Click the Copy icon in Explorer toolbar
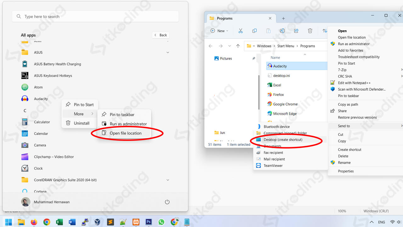Viewport: 403px width, 227px height. [x=254, y=31]
